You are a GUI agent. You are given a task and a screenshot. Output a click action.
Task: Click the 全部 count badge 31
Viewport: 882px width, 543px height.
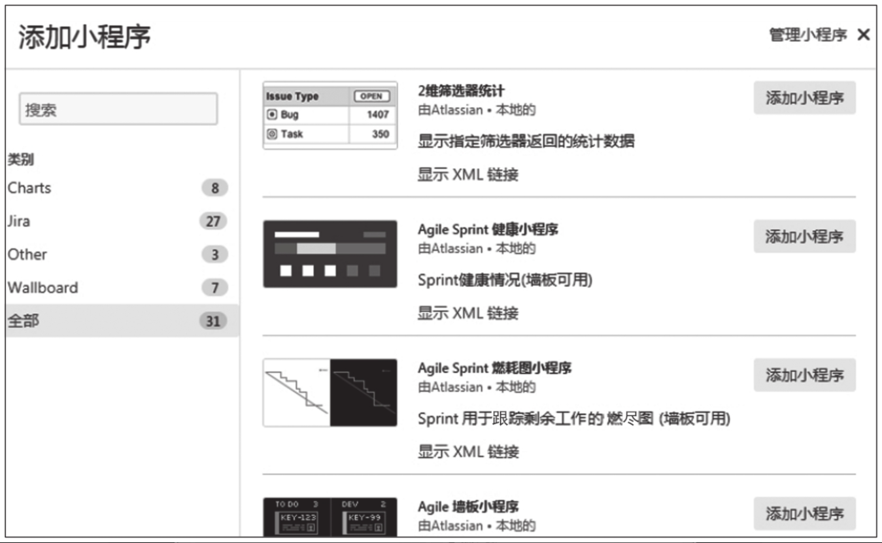[x=213, y=321]
